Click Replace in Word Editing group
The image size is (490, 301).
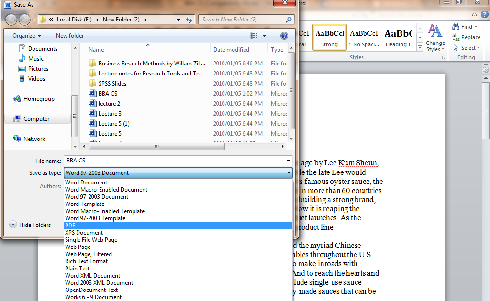466,37
